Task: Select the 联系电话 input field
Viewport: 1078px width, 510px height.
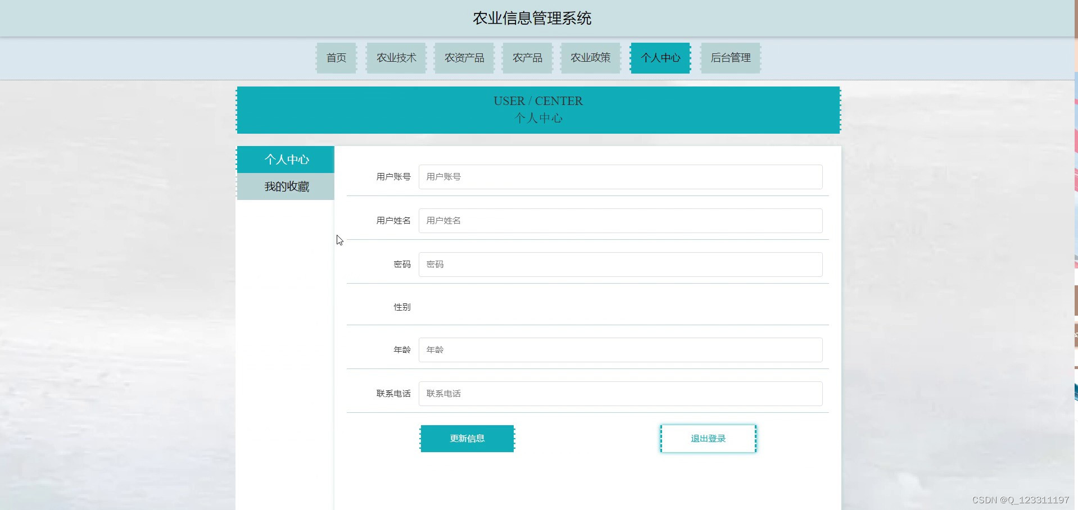Action: (x=620, y=394)
